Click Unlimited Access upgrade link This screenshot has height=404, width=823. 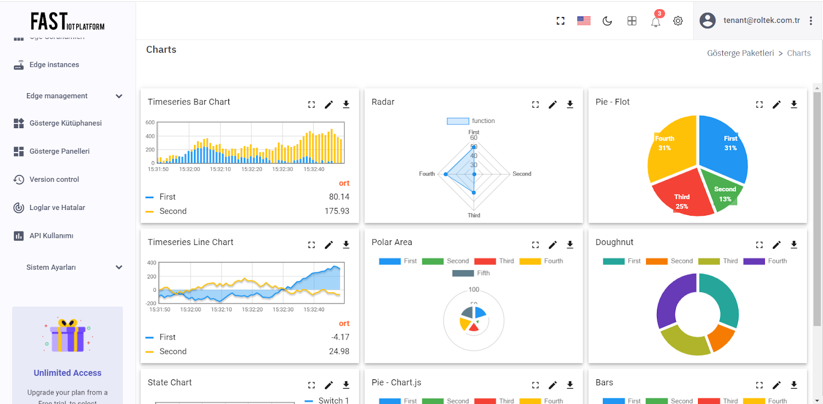(67, 373)
